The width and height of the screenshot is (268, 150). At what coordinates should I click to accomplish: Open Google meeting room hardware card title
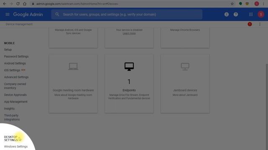pos(73,90)
